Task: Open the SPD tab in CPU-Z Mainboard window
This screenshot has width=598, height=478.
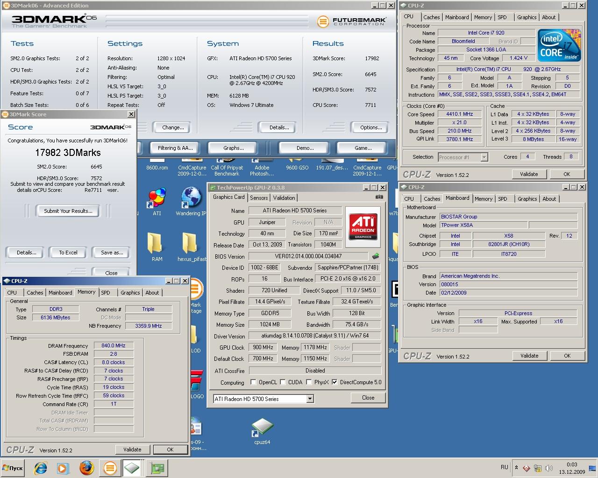Action: click(502, 199)
